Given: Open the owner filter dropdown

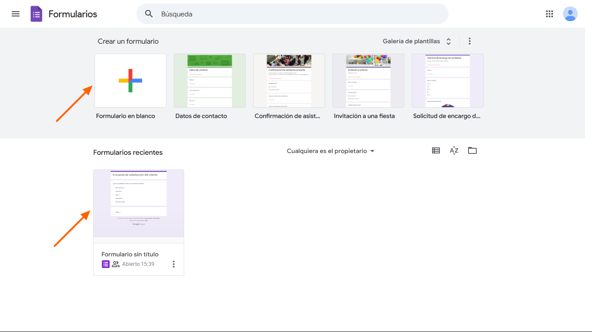Looking at the screenshot, I should click(331, 151).
